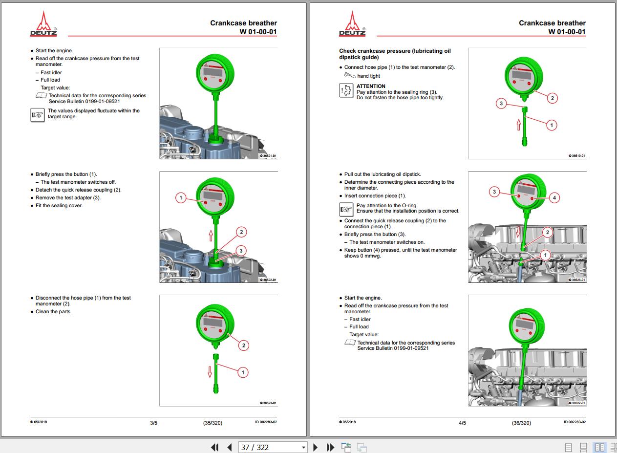
Task: Go to the first page
Action: [x=214, y=447]
